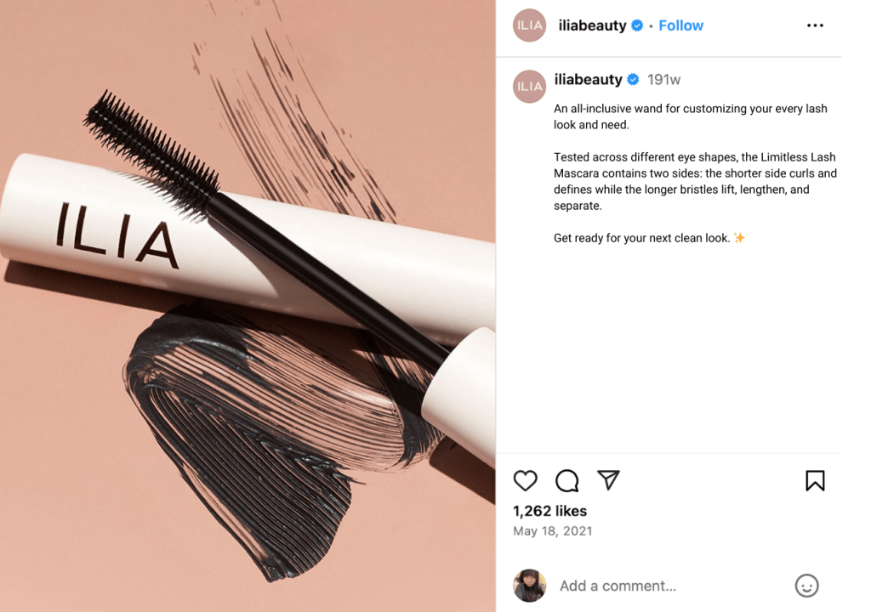Share post using paper plane icon
The width and height of the screenshot is (871, 612).
pyautogui.click(x=608, y=480)
